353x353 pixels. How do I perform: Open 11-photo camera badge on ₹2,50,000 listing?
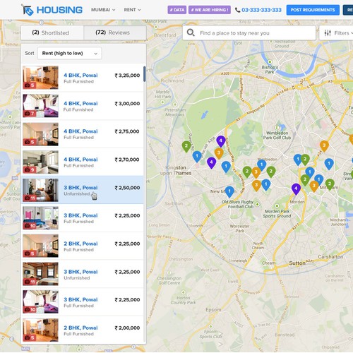30,198
